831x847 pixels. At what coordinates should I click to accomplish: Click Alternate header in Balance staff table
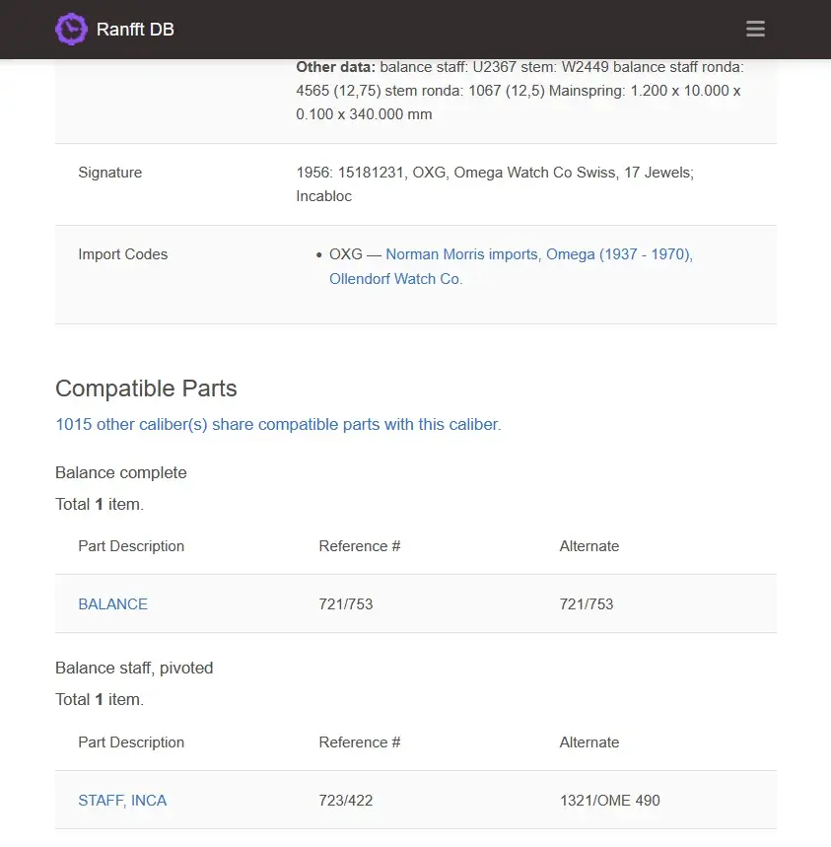tap(589, 742)
